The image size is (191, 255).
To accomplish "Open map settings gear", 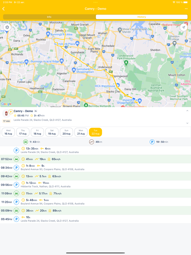I will click(x=7, y=27).
